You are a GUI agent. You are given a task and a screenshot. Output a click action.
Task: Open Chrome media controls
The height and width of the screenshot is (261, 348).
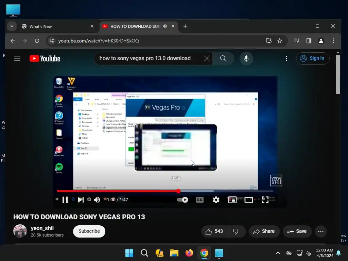coord(297,41)
